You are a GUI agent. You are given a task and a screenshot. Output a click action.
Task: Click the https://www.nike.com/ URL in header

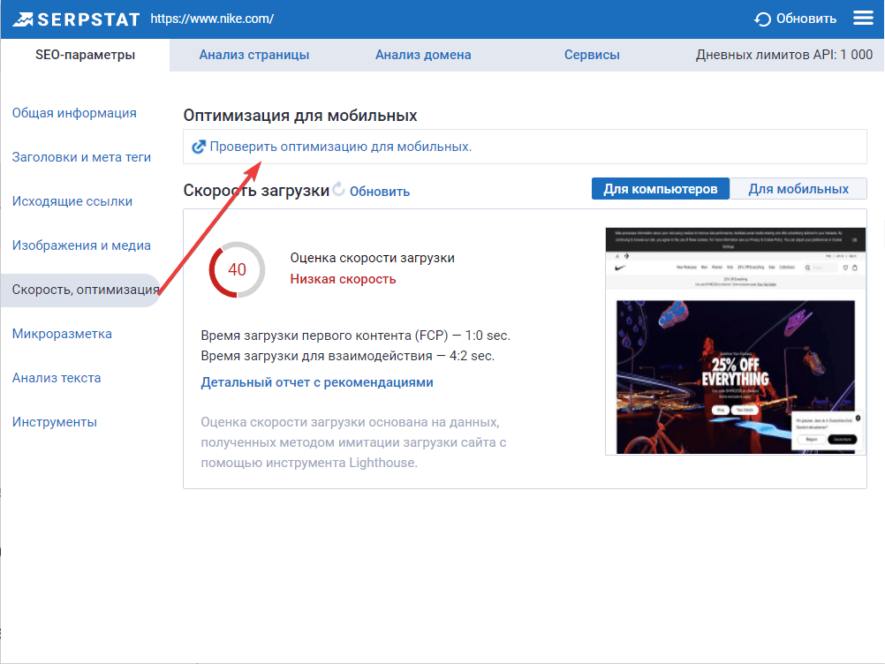click(x=212, y=19)
